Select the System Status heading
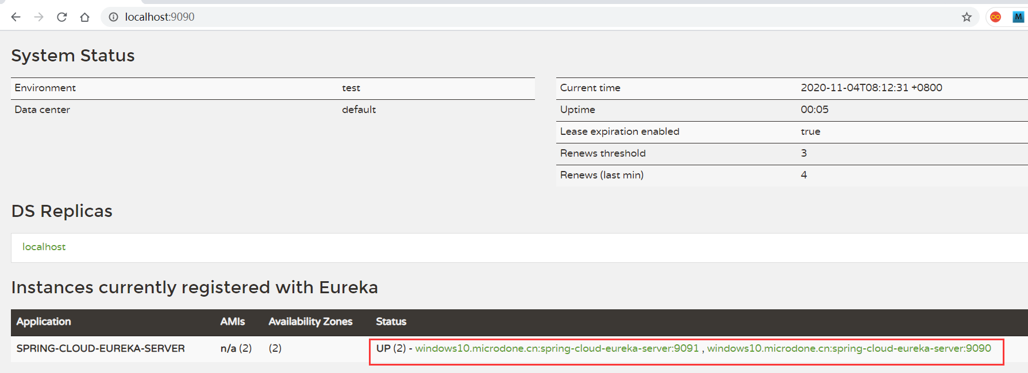The height and width of the screenshot is (373, 1028). click(x=73, y=56)
